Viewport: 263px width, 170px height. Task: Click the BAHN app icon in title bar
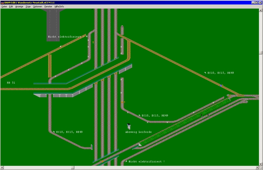click(2, 2)
